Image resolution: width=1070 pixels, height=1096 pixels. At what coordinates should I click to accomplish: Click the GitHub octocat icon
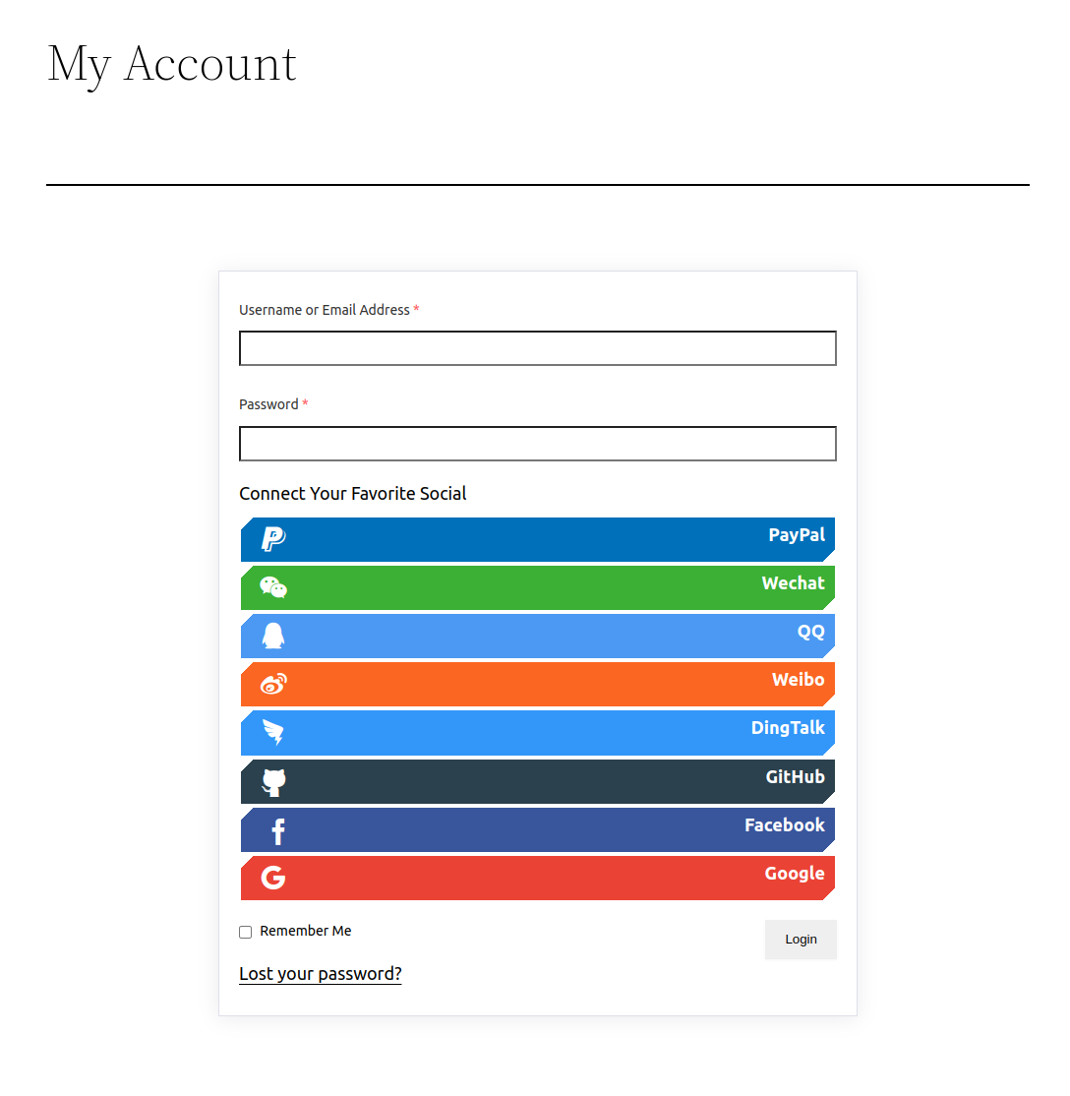tap(272, 780)
